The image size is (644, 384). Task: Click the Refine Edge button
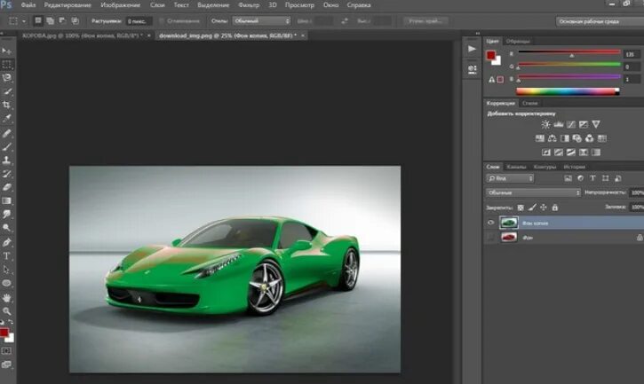click(x=425, y=21)
